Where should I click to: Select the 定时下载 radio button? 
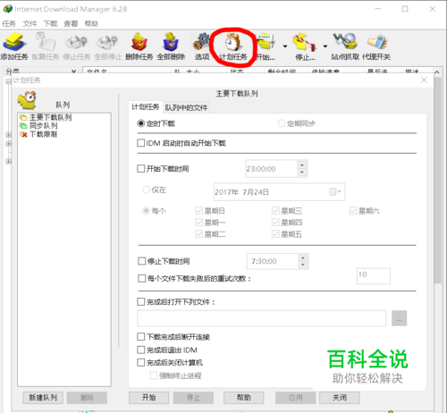tap(140, 123)
